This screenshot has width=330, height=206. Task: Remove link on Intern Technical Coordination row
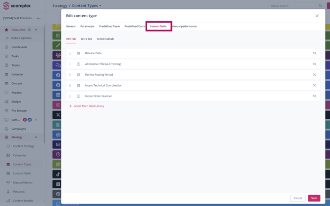tap(314, 85)
